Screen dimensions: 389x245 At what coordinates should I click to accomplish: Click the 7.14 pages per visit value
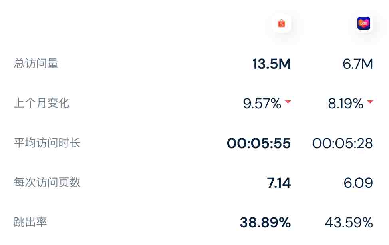click(279, 183)
